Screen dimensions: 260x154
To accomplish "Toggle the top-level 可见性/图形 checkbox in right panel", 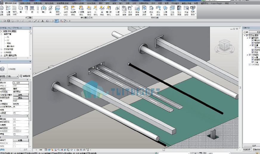I will (x=247, y=35).
